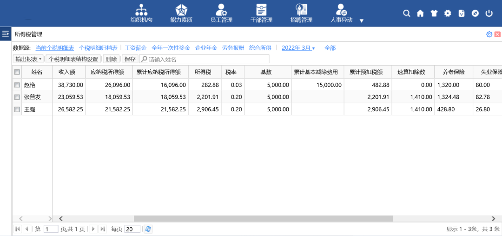
Task: Click the power logout icon
Action: [x=489, y=13]
